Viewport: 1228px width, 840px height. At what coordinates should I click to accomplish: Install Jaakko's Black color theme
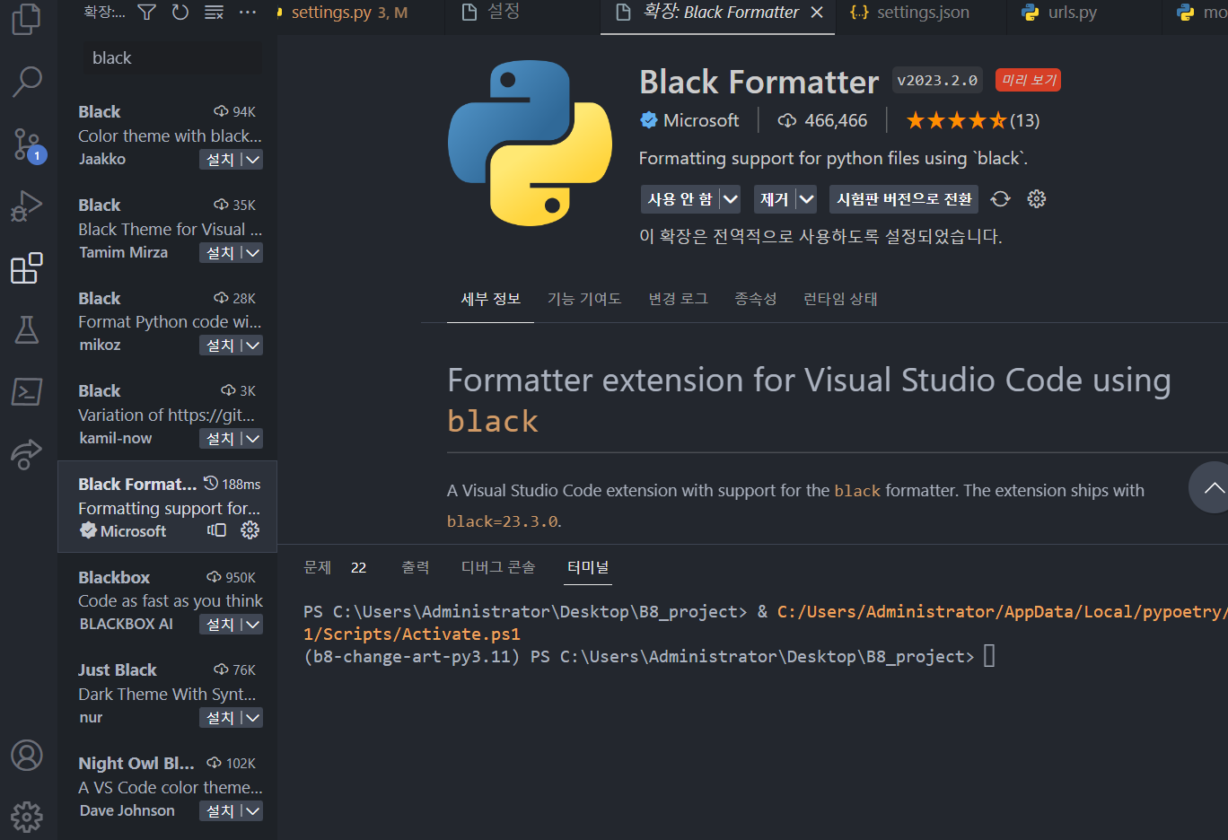pyautogui.click(x=220, y=160)
